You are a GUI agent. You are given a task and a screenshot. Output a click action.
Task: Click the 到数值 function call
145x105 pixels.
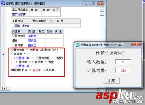[34, 50]
